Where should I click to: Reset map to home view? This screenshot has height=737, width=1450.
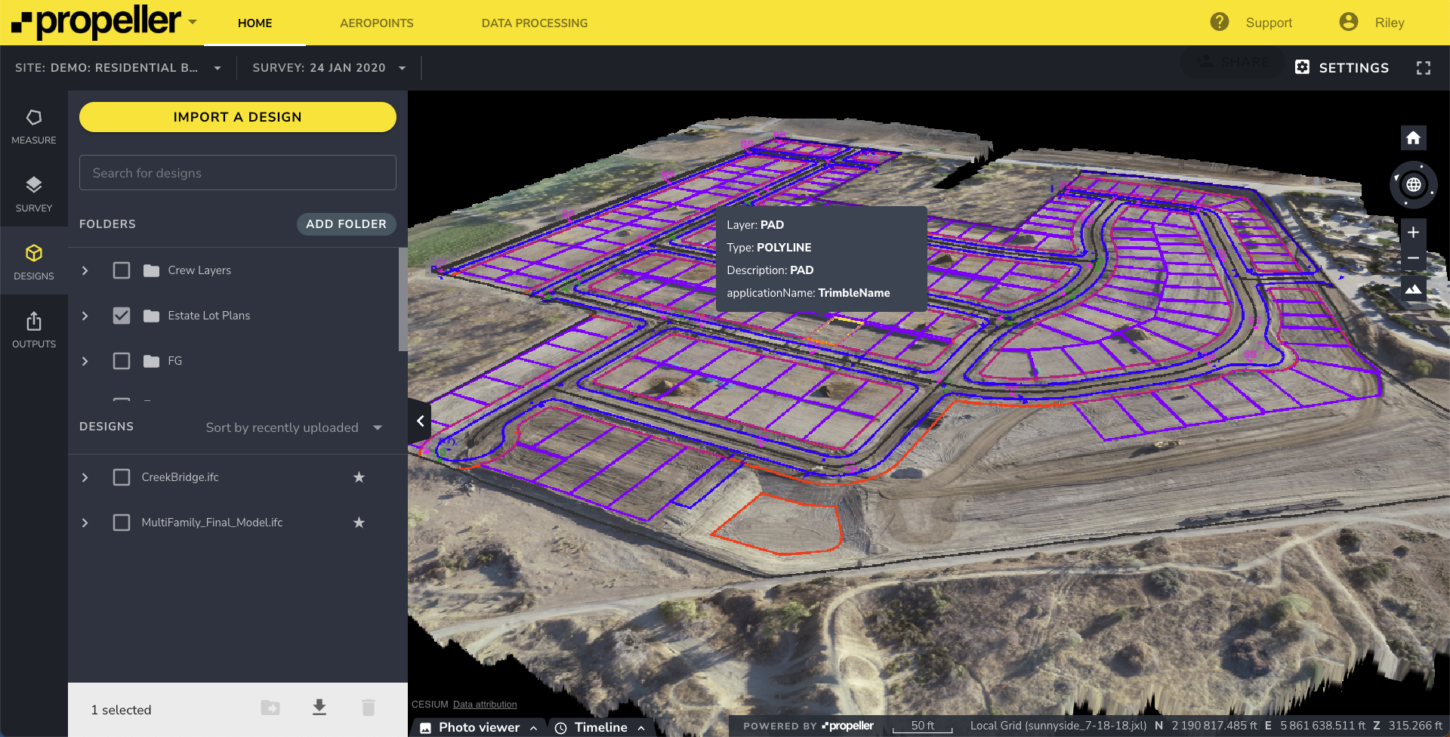click(1413, 138)
